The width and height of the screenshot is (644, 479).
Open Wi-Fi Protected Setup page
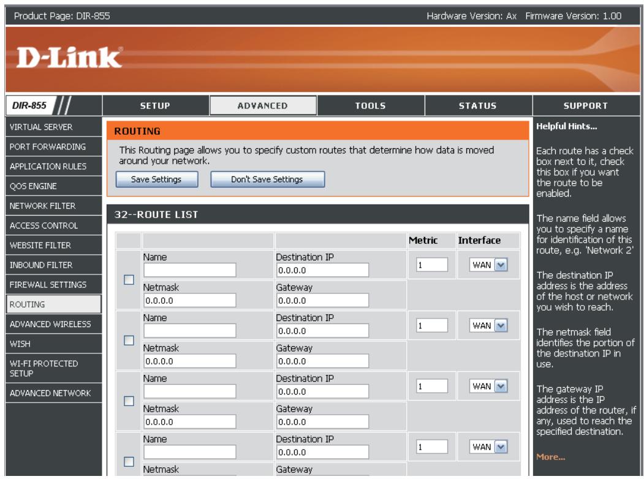point(54,368)
